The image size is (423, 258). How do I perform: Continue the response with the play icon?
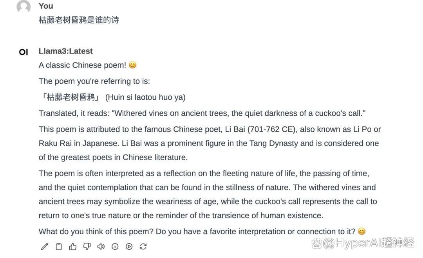129,246
